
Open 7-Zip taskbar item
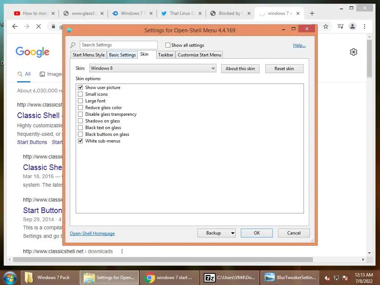(x=229, y=278)
